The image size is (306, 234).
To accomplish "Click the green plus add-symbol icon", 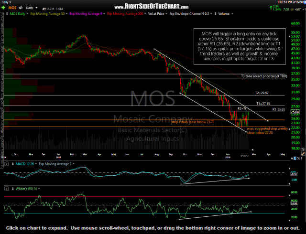I will coord(3,8).
